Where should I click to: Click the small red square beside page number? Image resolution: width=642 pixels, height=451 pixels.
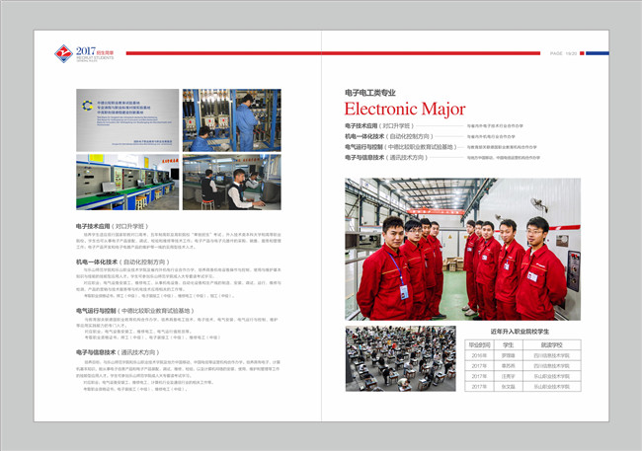(x=582, y=53)
